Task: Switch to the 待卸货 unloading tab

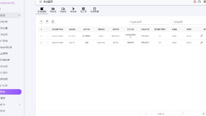Action: 63,10
